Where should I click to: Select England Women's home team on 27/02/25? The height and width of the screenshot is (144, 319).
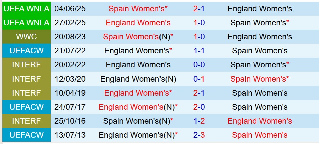point(138,23)
